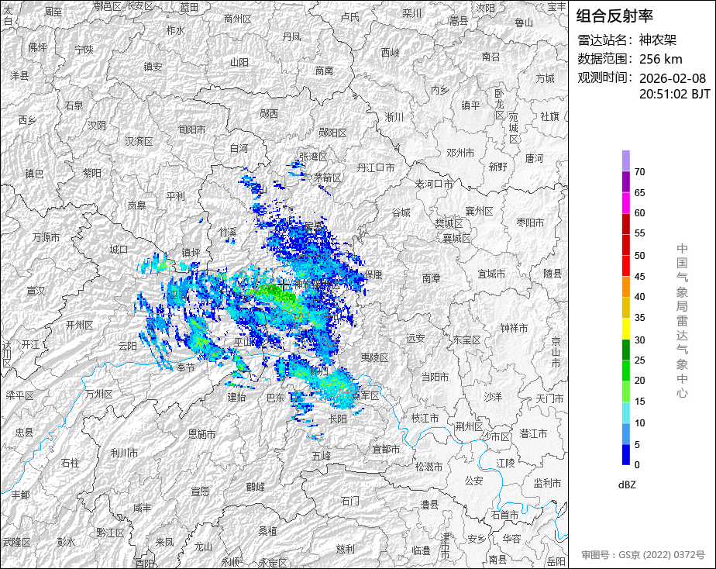Click the magenta 60–65 dBZ legend band

pos(625,202)
